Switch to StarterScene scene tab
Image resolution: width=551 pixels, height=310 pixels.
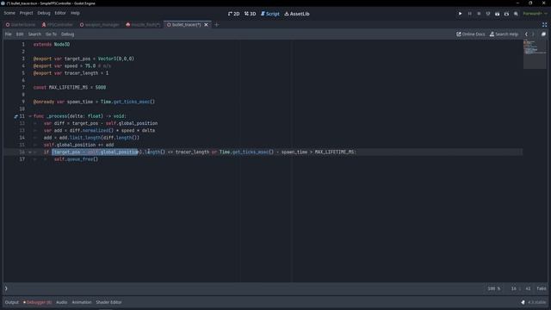21,25
